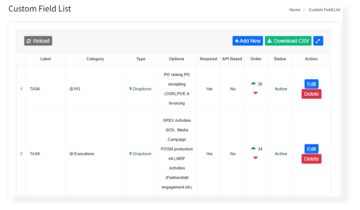Add a new custom field
This screenshot has height=210, width=360.
click(248, 41)
